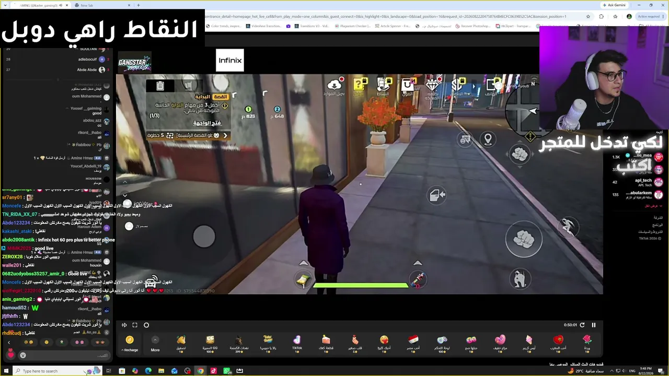Open Chrome extensions puzzle icon
Image resolution: width=669 pixels, height=376 pixels.
(601, 16)
